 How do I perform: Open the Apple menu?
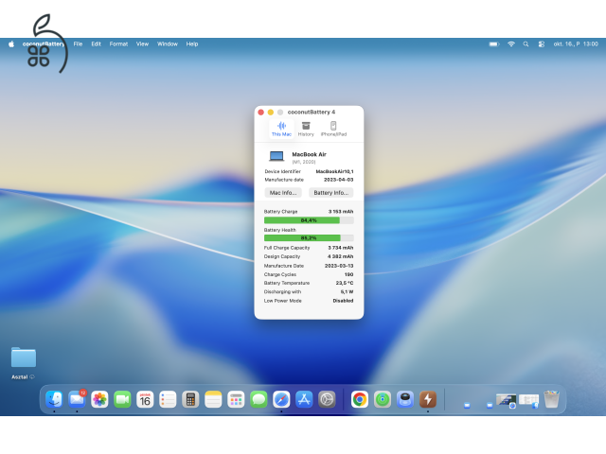point(11,44)
